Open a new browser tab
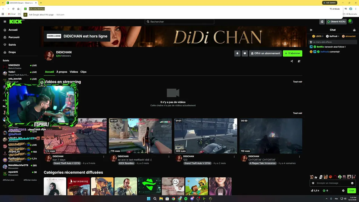Viewport: 359px width, 202px height. 41,3
